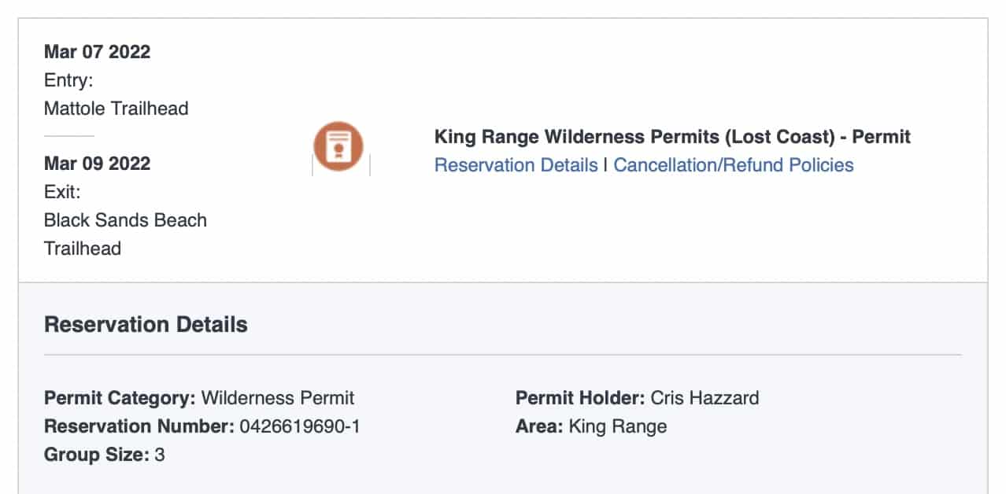
Task: Click the Cris Hazzard holder name
Action: 705,398
